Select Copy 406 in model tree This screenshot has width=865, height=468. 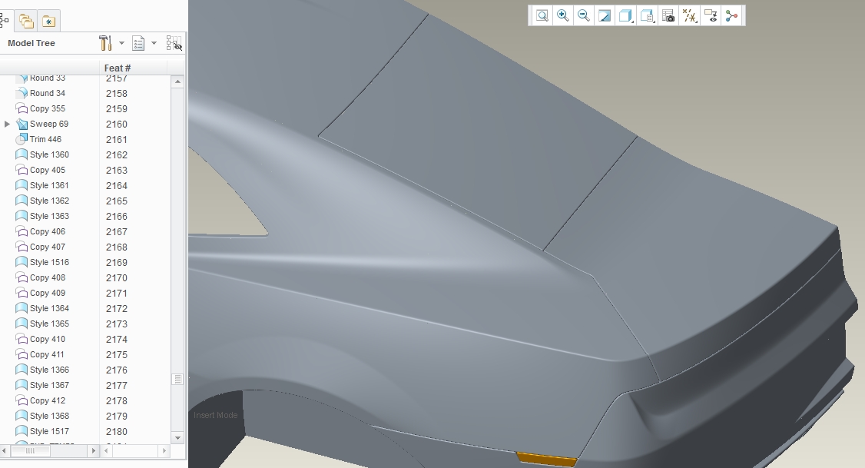tap(48, 232)
